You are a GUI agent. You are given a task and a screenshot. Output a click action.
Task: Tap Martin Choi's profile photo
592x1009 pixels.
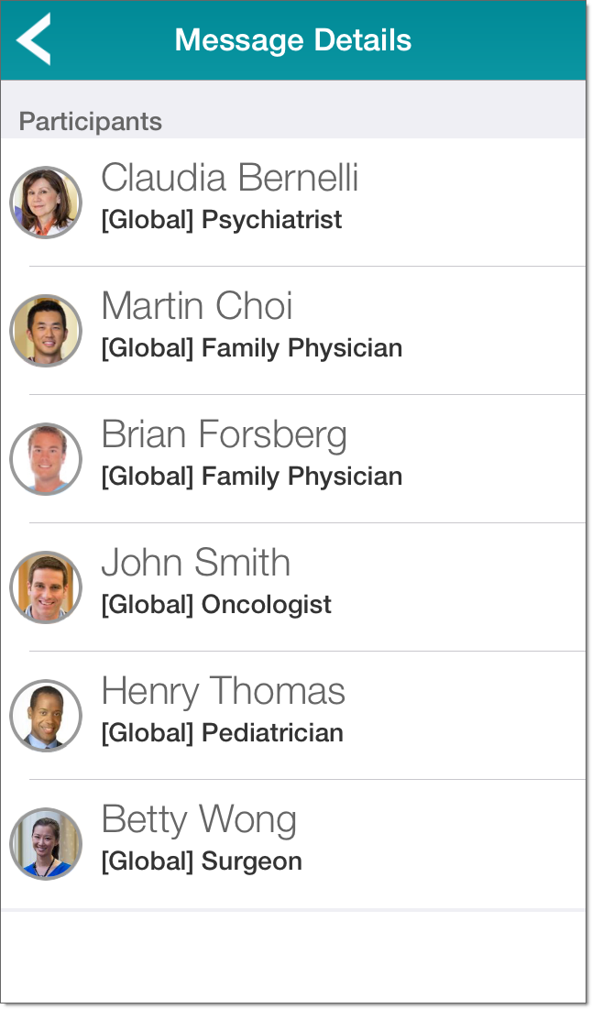[46, 331]
